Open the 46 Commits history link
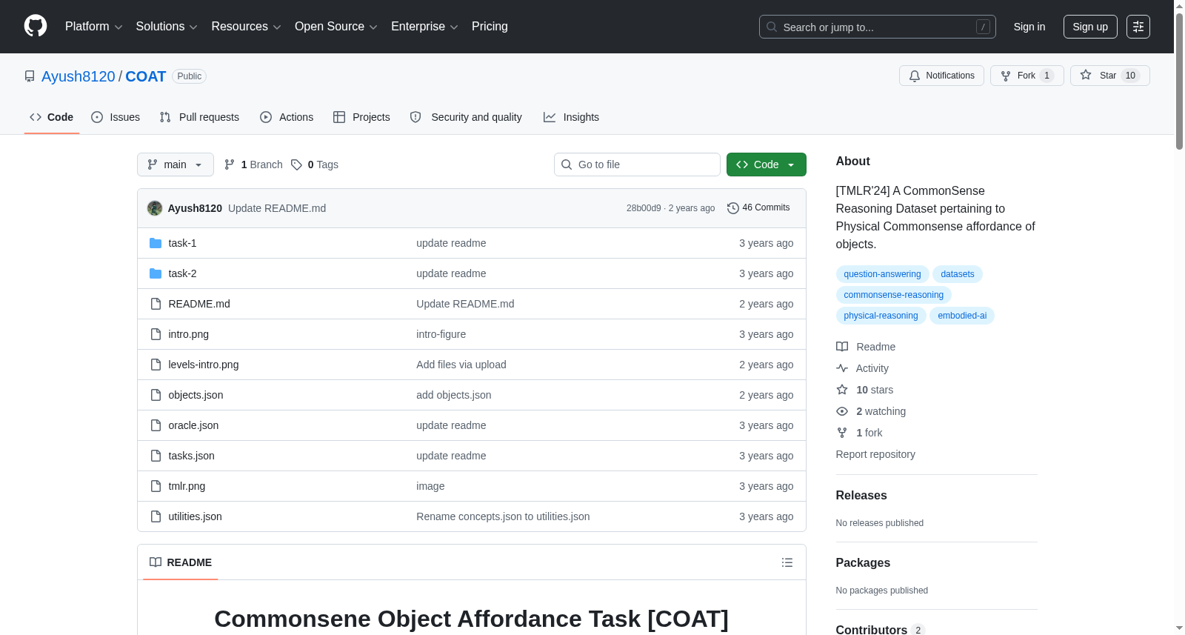The image size is (1185, 635). click(758, 208)
